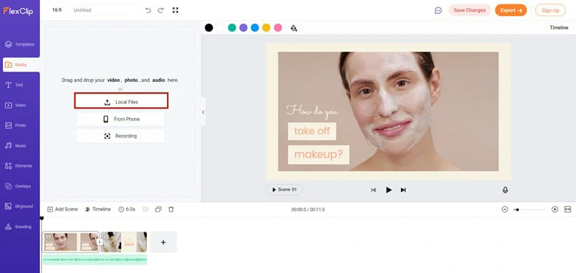Click the undo arrow icon
The width and height of the screenshot is (576, 273).
(148, 10)
